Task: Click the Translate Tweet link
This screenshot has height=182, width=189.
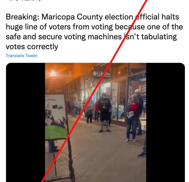Action: (21, 56)
